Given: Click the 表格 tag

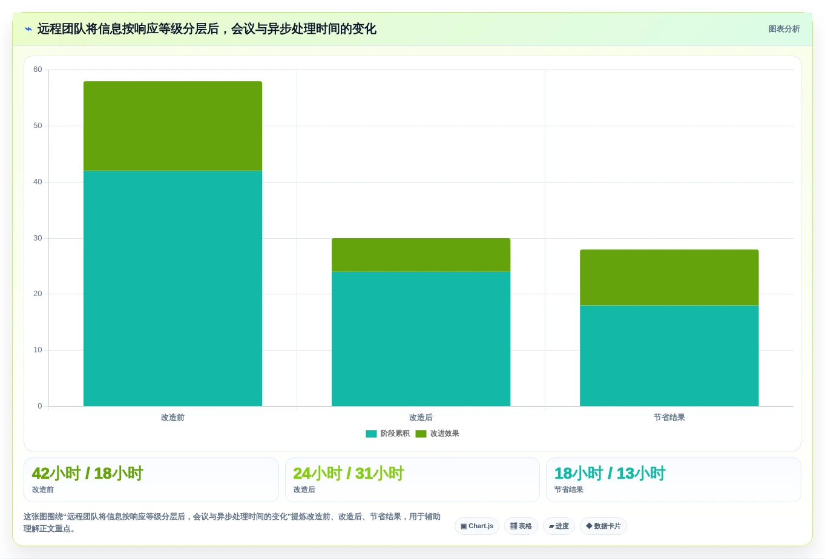Looking at the screenshot, I should [521, 526].
